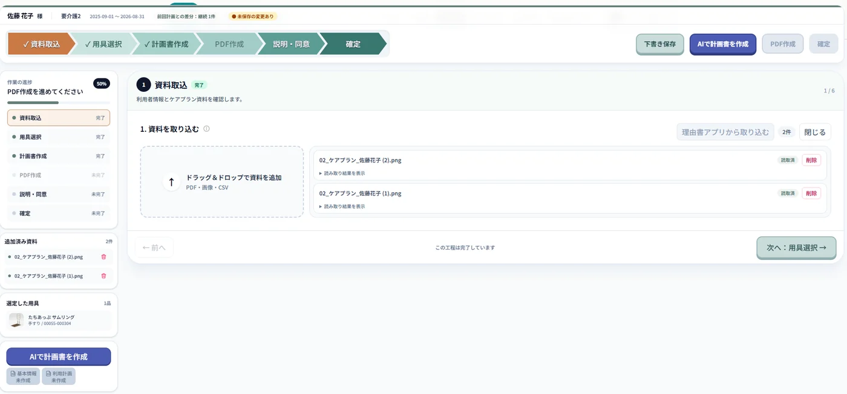Click the 確定 button in the top-right toolbar
This screenshot has height=394, width=847.
point(824,44)
